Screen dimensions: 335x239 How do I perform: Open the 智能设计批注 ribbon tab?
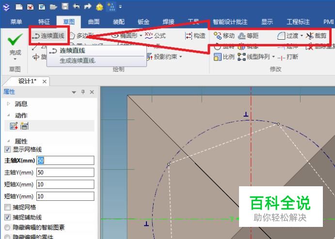pos(230,22)
